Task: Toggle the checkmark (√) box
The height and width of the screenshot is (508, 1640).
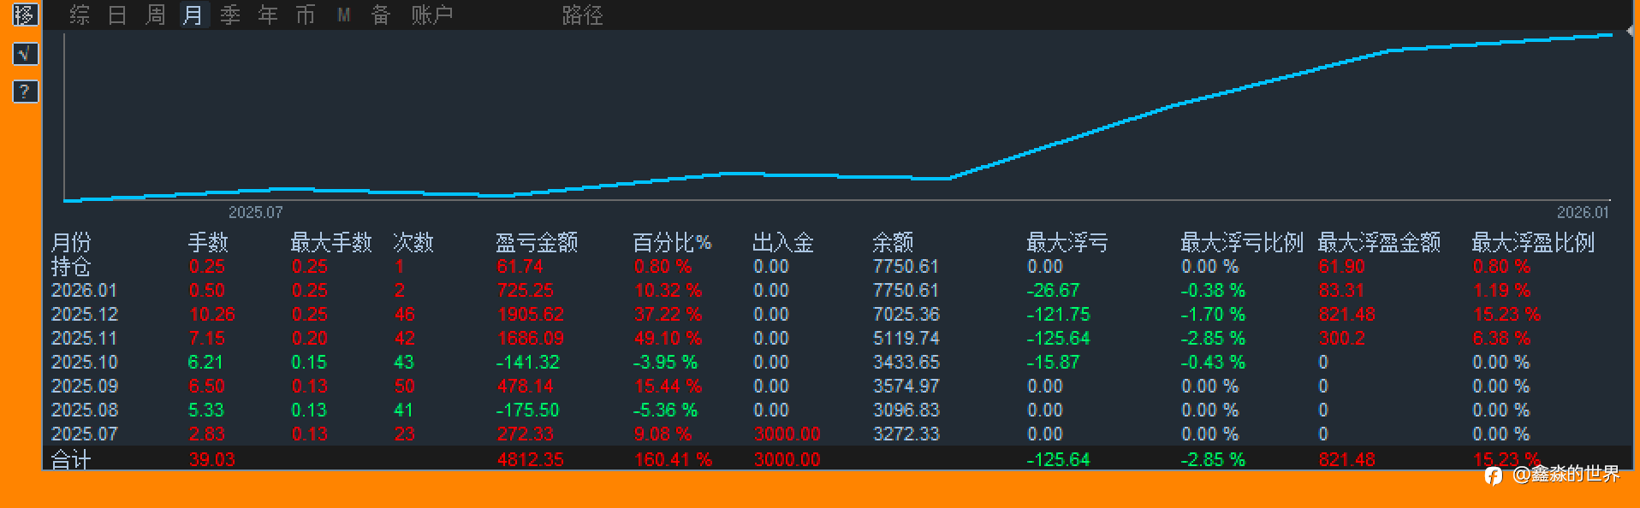Action: [25, 54]
